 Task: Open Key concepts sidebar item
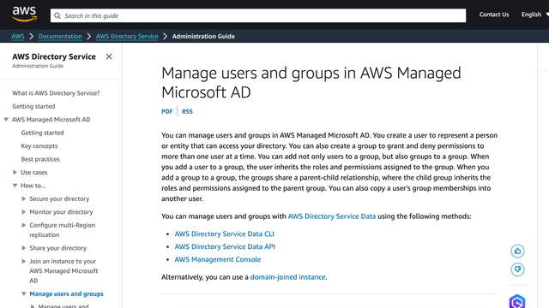point(39,146)
